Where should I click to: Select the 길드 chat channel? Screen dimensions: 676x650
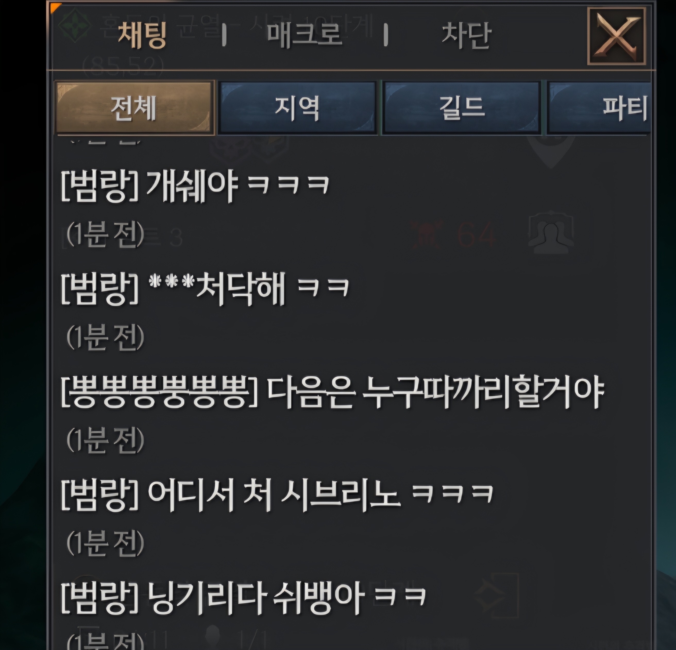tap(461, 107)
